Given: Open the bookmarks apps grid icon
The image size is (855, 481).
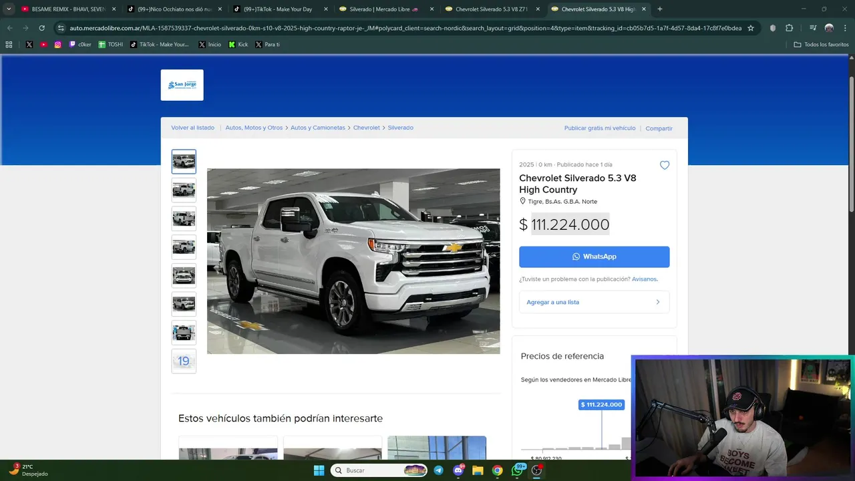Looking at the screenshot, I should tap(9, 44).
